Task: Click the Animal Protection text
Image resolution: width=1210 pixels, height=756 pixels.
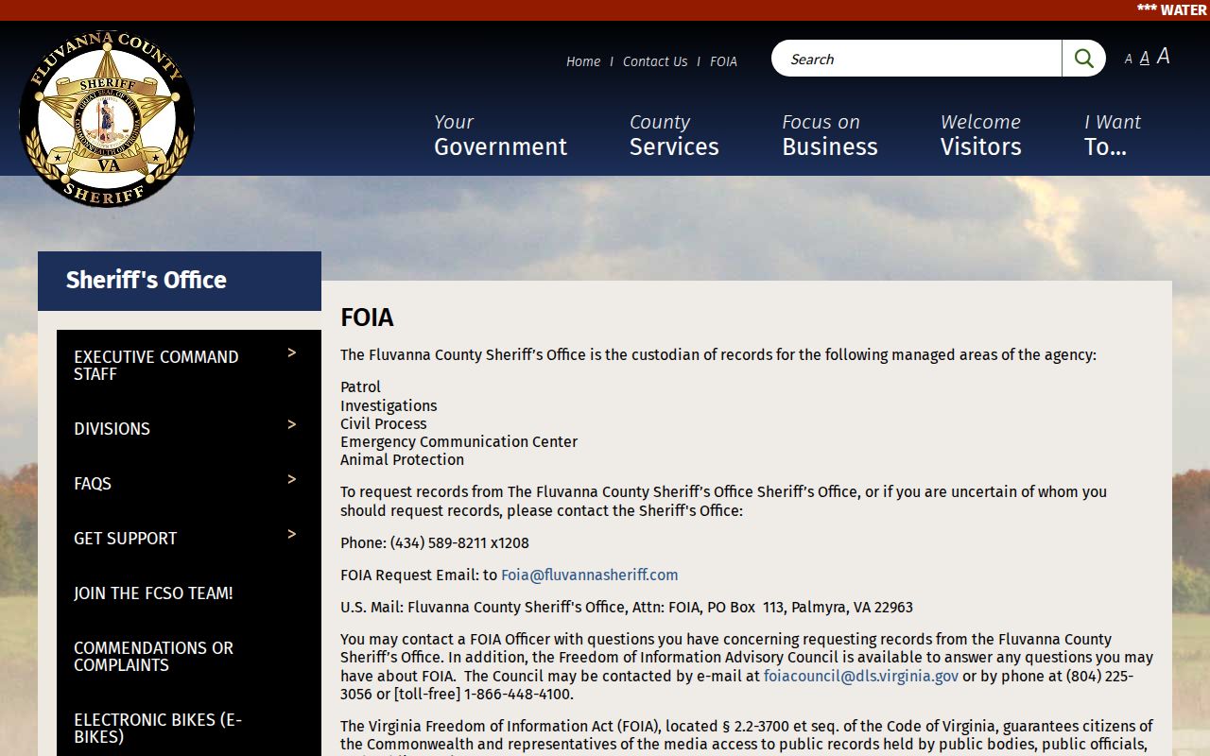Action: tap(402, 460)
